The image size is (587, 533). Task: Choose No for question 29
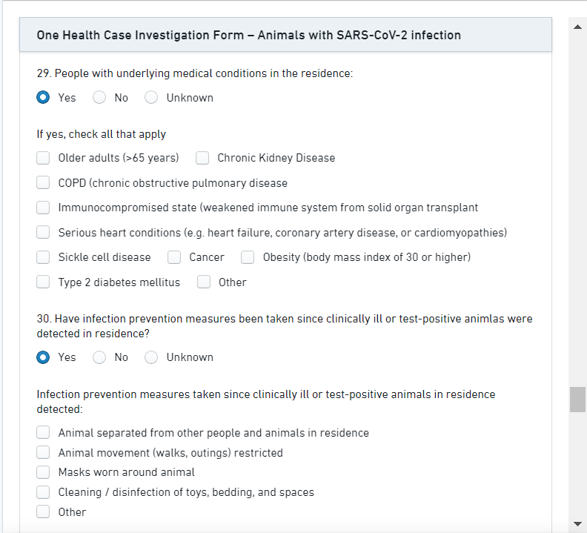pyautogui.click(x=99, y=98)
